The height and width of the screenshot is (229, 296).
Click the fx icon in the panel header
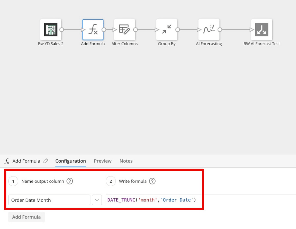pos(7,161)
